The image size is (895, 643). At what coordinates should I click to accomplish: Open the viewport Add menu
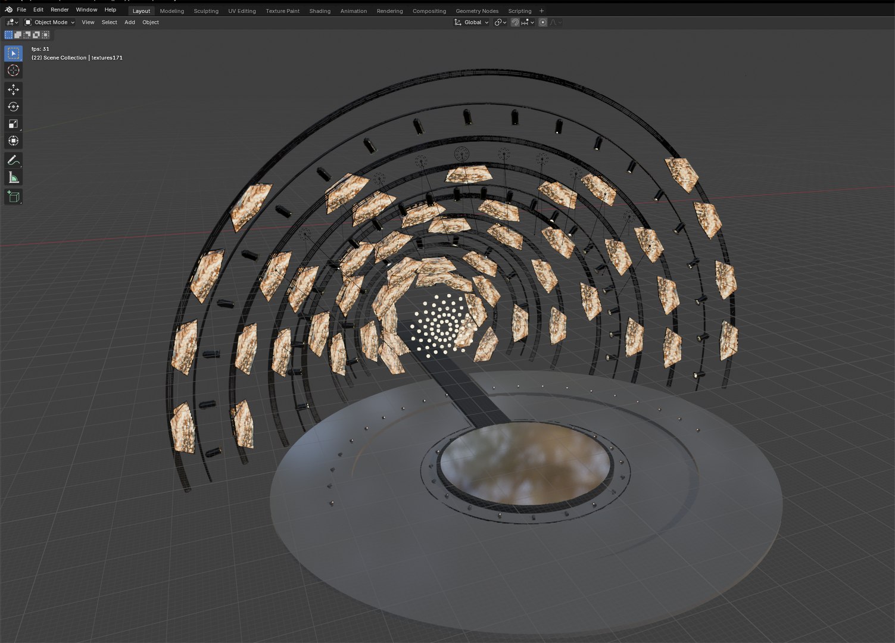(x=130, y=22)
